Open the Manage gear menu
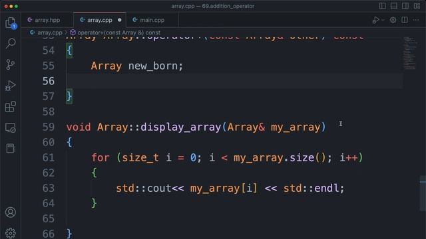The image size is (426, 239). 11,233
